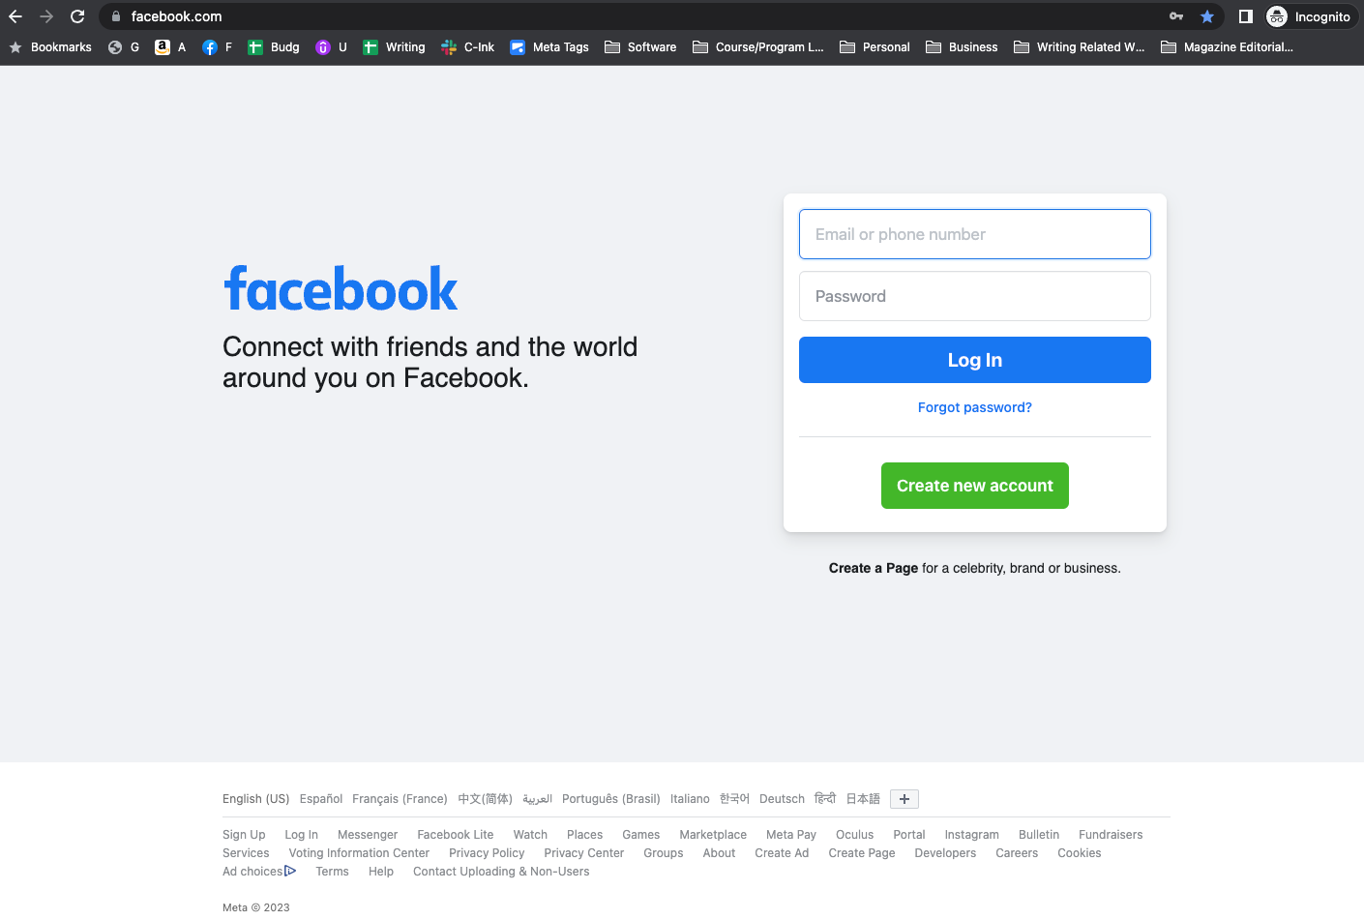Open the Writing spreadsheet bookmark
Viewport: 1364px width, 920px height.
[394, 47]
